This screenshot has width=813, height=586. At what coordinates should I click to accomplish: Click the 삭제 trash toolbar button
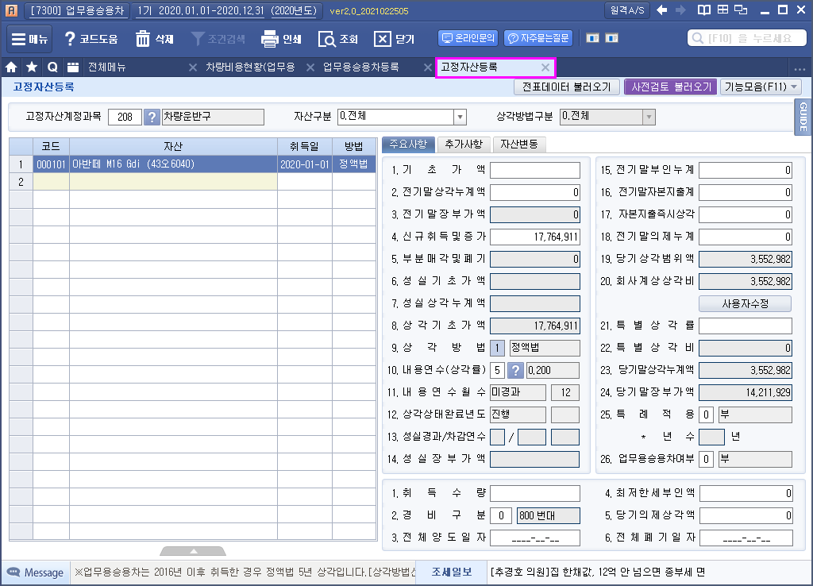pyautogui.click(x=155, y=39)
